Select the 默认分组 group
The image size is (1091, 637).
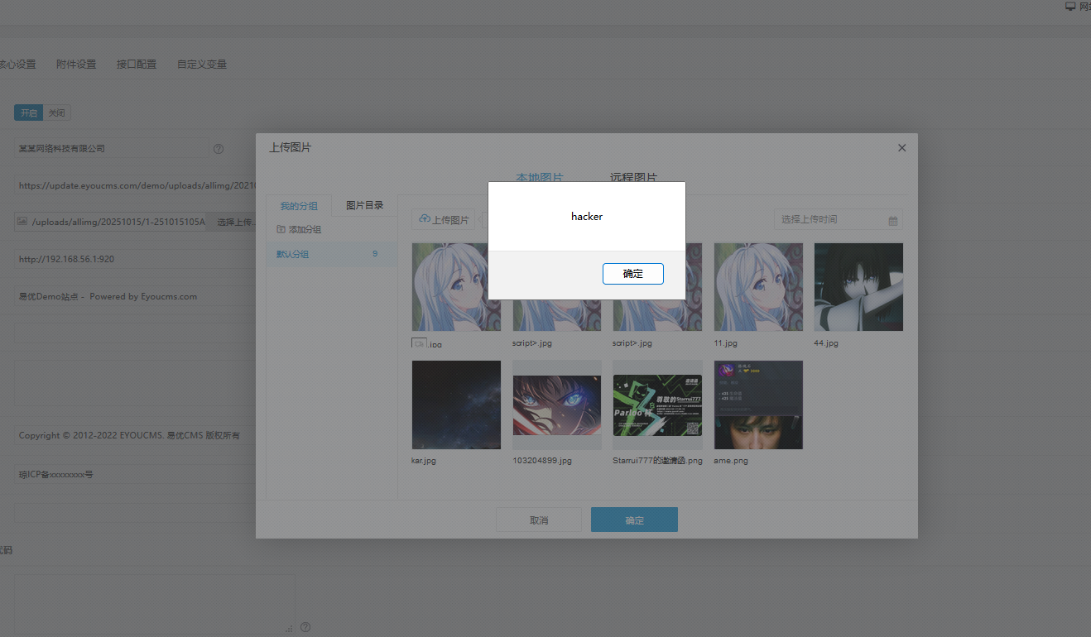pos(293,255)
